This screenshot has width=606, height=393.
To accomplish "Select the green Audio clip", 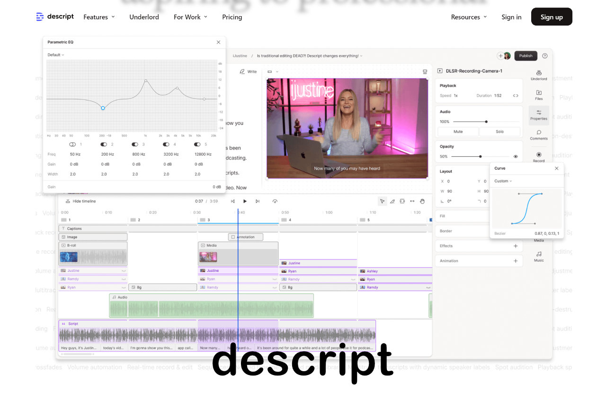I will (x=211, y=305).
